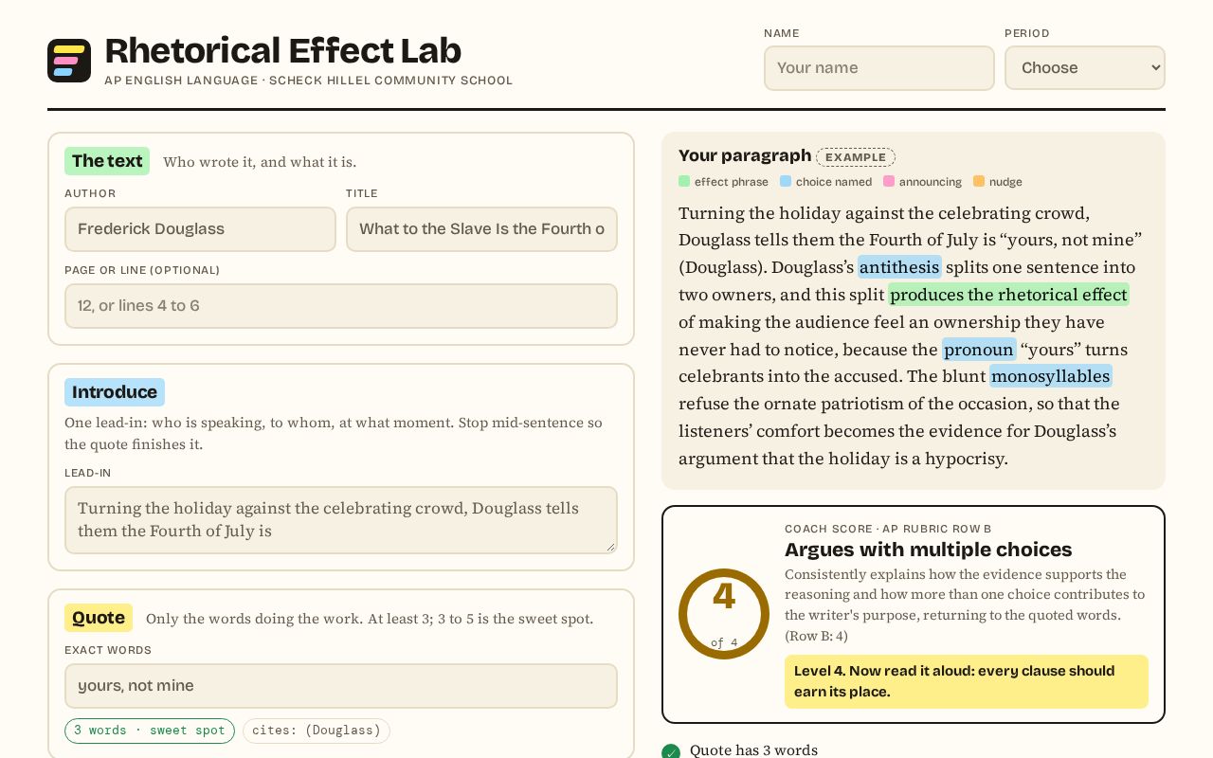
Task: Click the Introduce section label
Action: tap(115, 392)
